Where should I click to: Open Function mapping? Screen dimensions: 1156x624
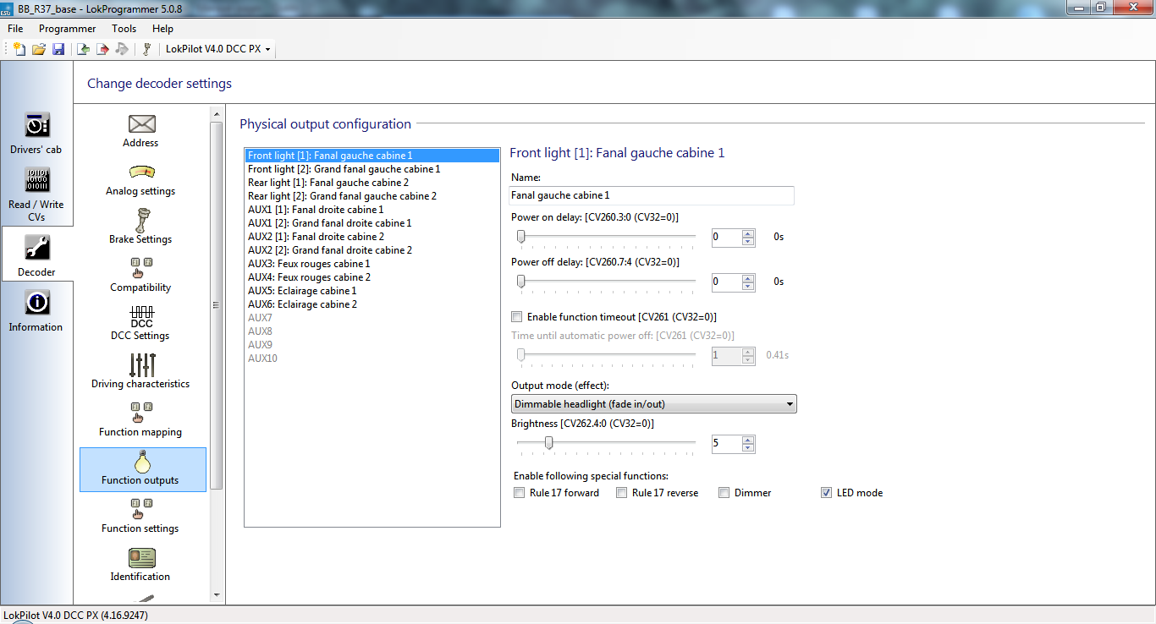[x=140, y=419]
